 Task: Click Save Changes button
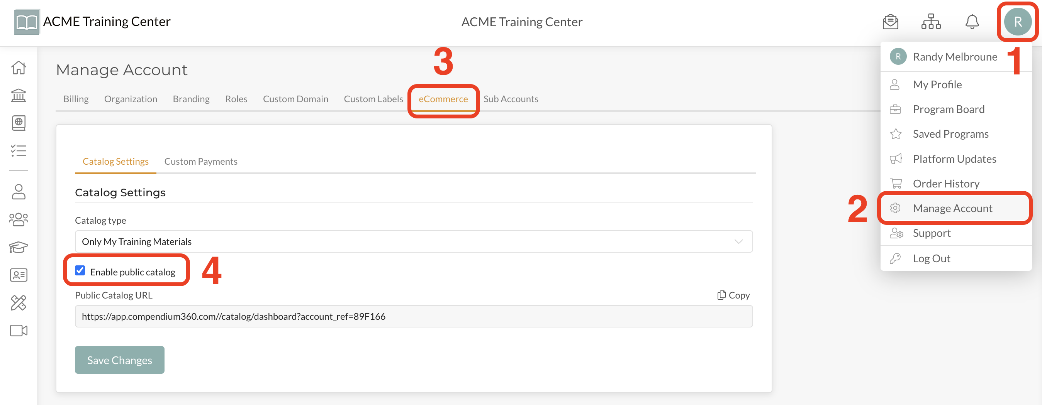[x=119, y=360]
